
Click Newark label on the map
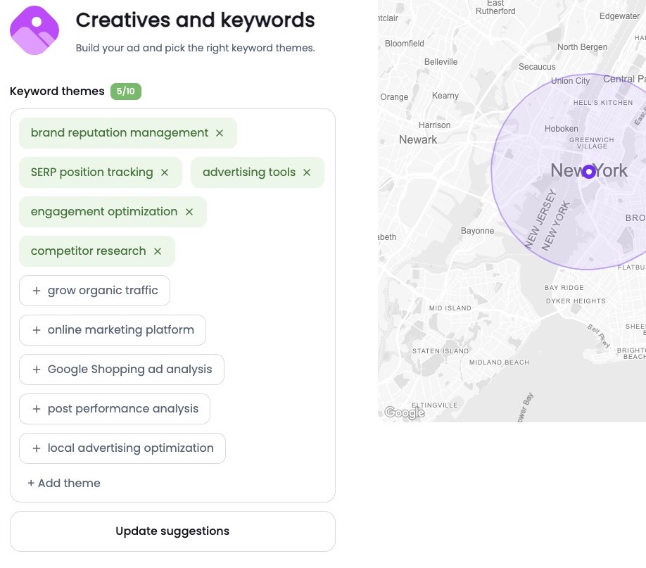(418, 140)
